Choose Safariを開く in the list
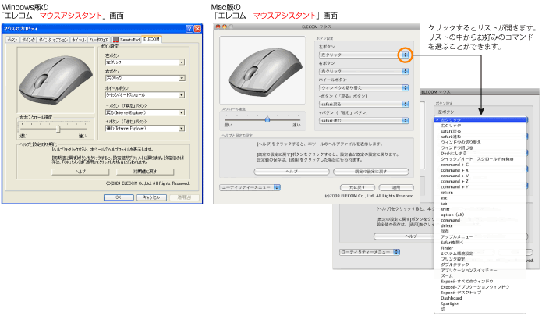Screen dimensions: 542x316 point(480,243)
